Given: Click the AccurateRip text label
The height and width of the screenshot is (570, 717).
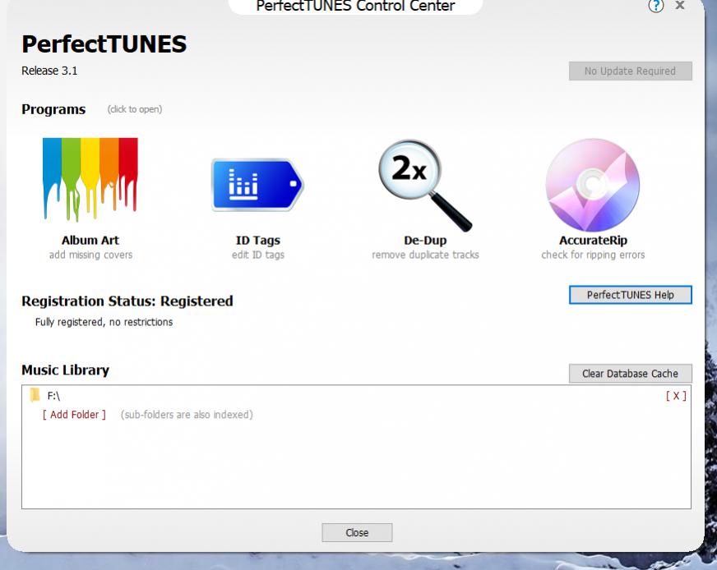Looking at the screenshot, I should [592, 241].
